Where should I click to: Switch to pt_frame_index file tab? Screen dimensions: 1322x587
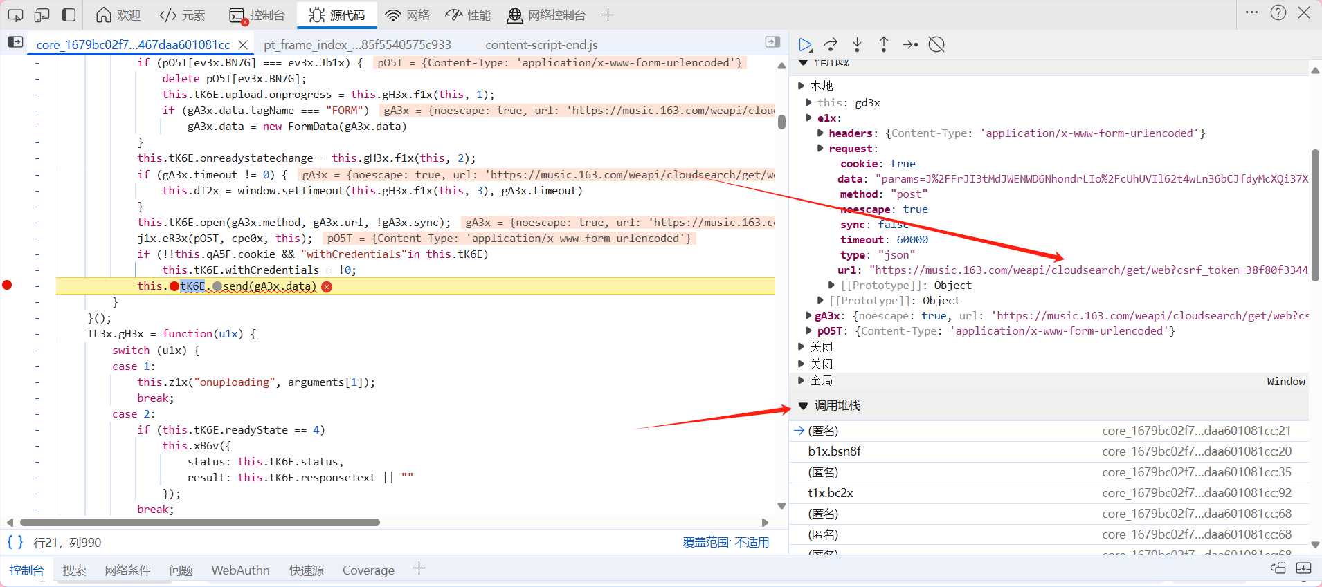(357, 44)
